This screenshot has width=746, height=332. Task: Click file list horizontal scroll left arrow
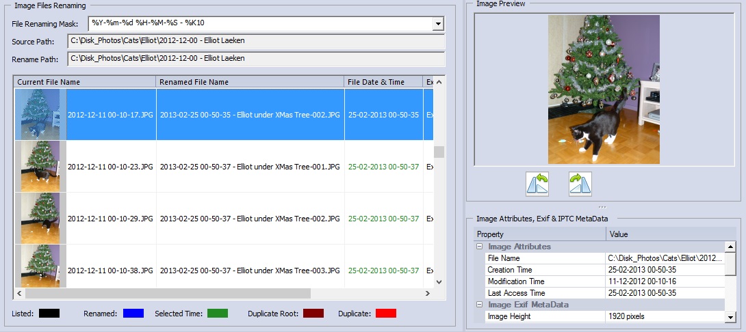[20, 294]
